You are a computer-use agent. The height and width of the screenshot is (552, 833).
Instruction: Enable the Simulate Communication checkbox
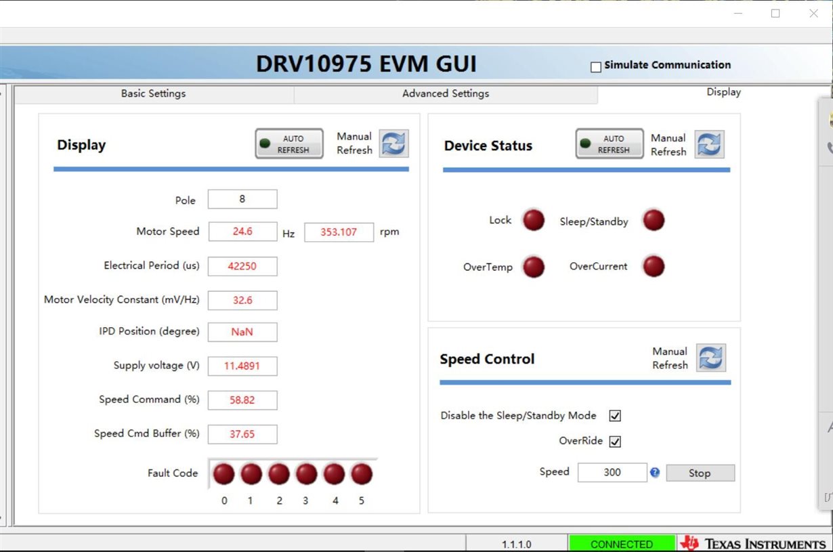pyautogui.click(x=596, y=67)
